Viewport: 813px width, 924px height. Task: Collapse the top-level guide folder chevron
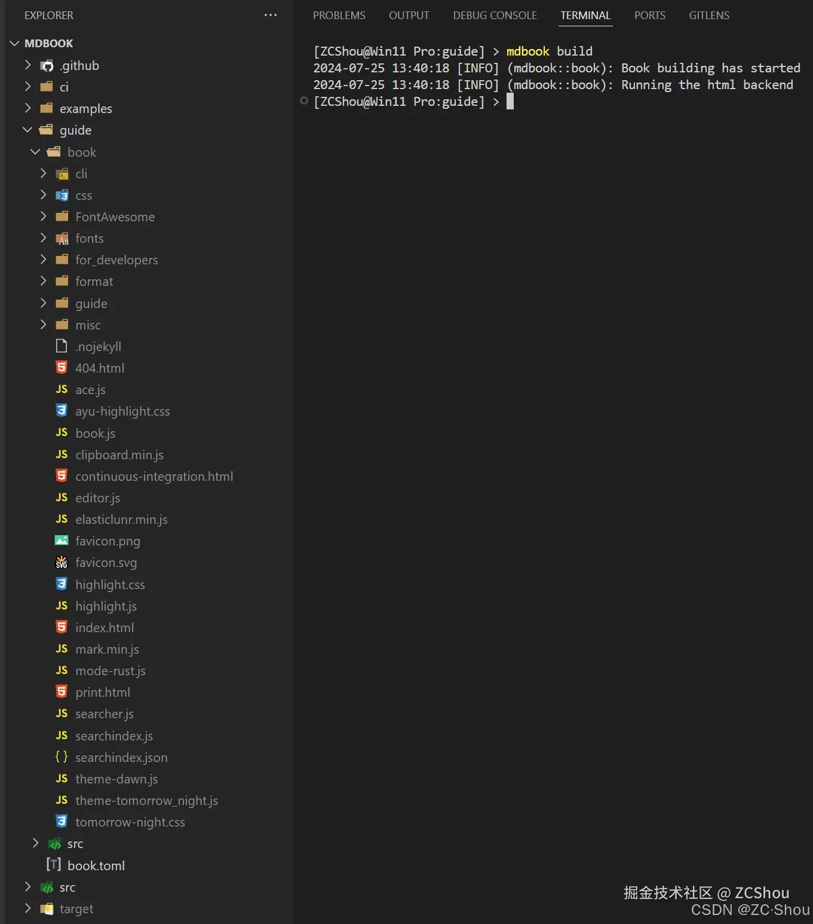click(x=27, y=130)
